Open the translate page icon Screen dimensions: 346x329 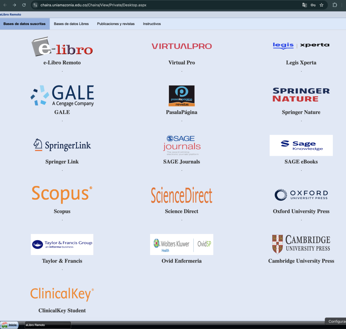click(x=304, y=5)
